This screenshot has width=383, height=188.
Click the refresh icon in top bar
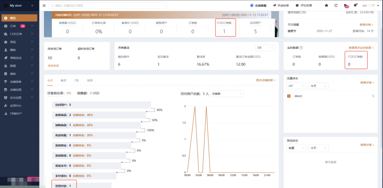click(x=336, y=6)
